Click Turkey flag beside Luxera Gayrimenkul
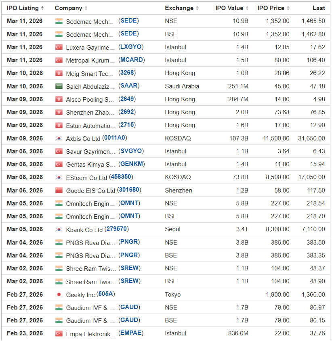332x341 pixels. [59, 47]
